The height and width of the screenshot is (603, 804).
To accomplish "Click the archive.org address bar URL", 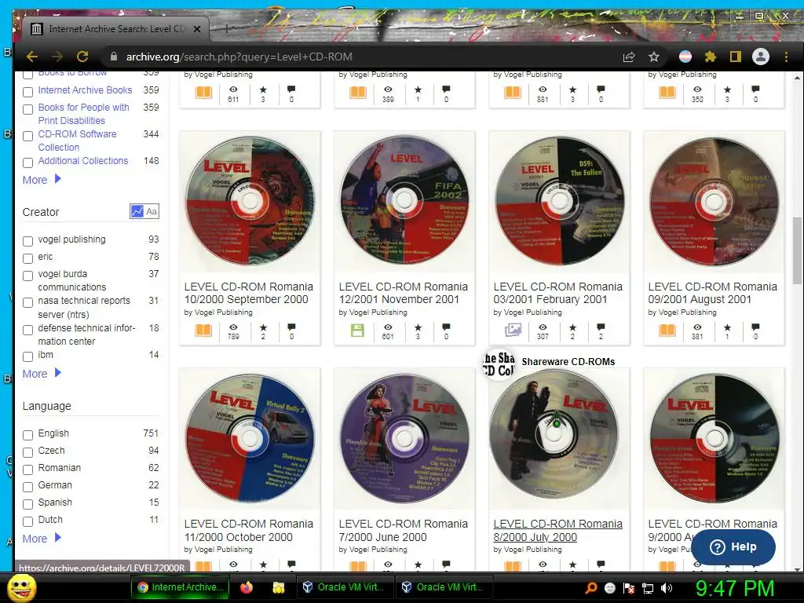I will pyautogui.click(x=239, y=57).
